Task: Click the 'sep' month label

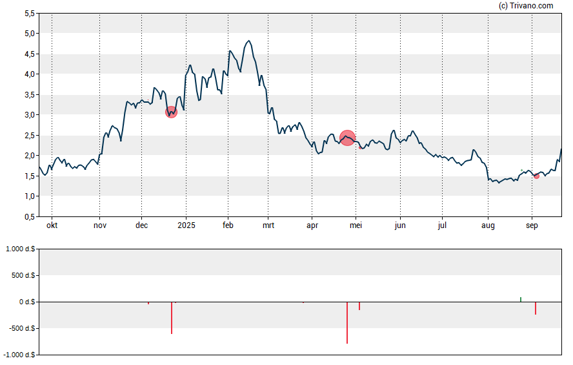Action: point(532,225)
